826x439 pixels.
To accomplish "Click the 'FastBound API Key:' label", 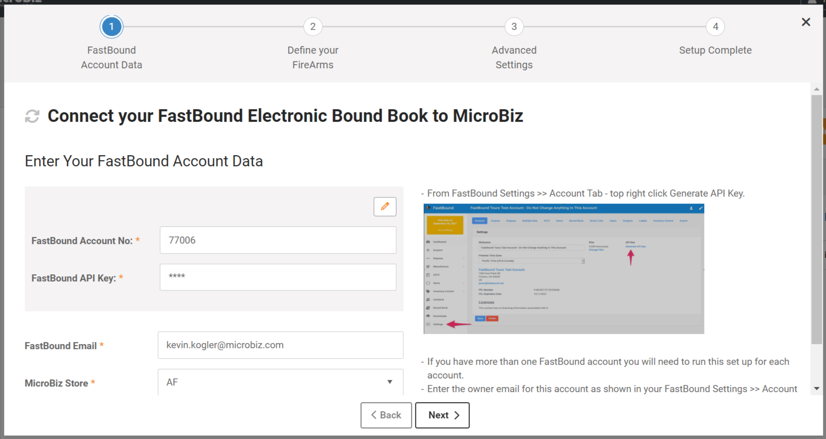I will coord(74,278).
